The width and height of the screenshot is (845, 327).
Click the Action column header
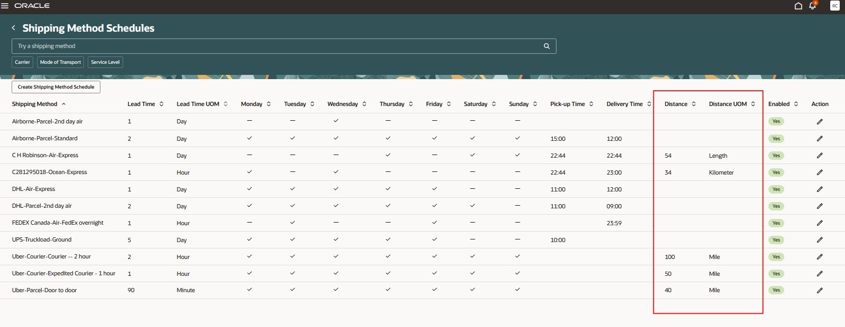tap(820, 104)
